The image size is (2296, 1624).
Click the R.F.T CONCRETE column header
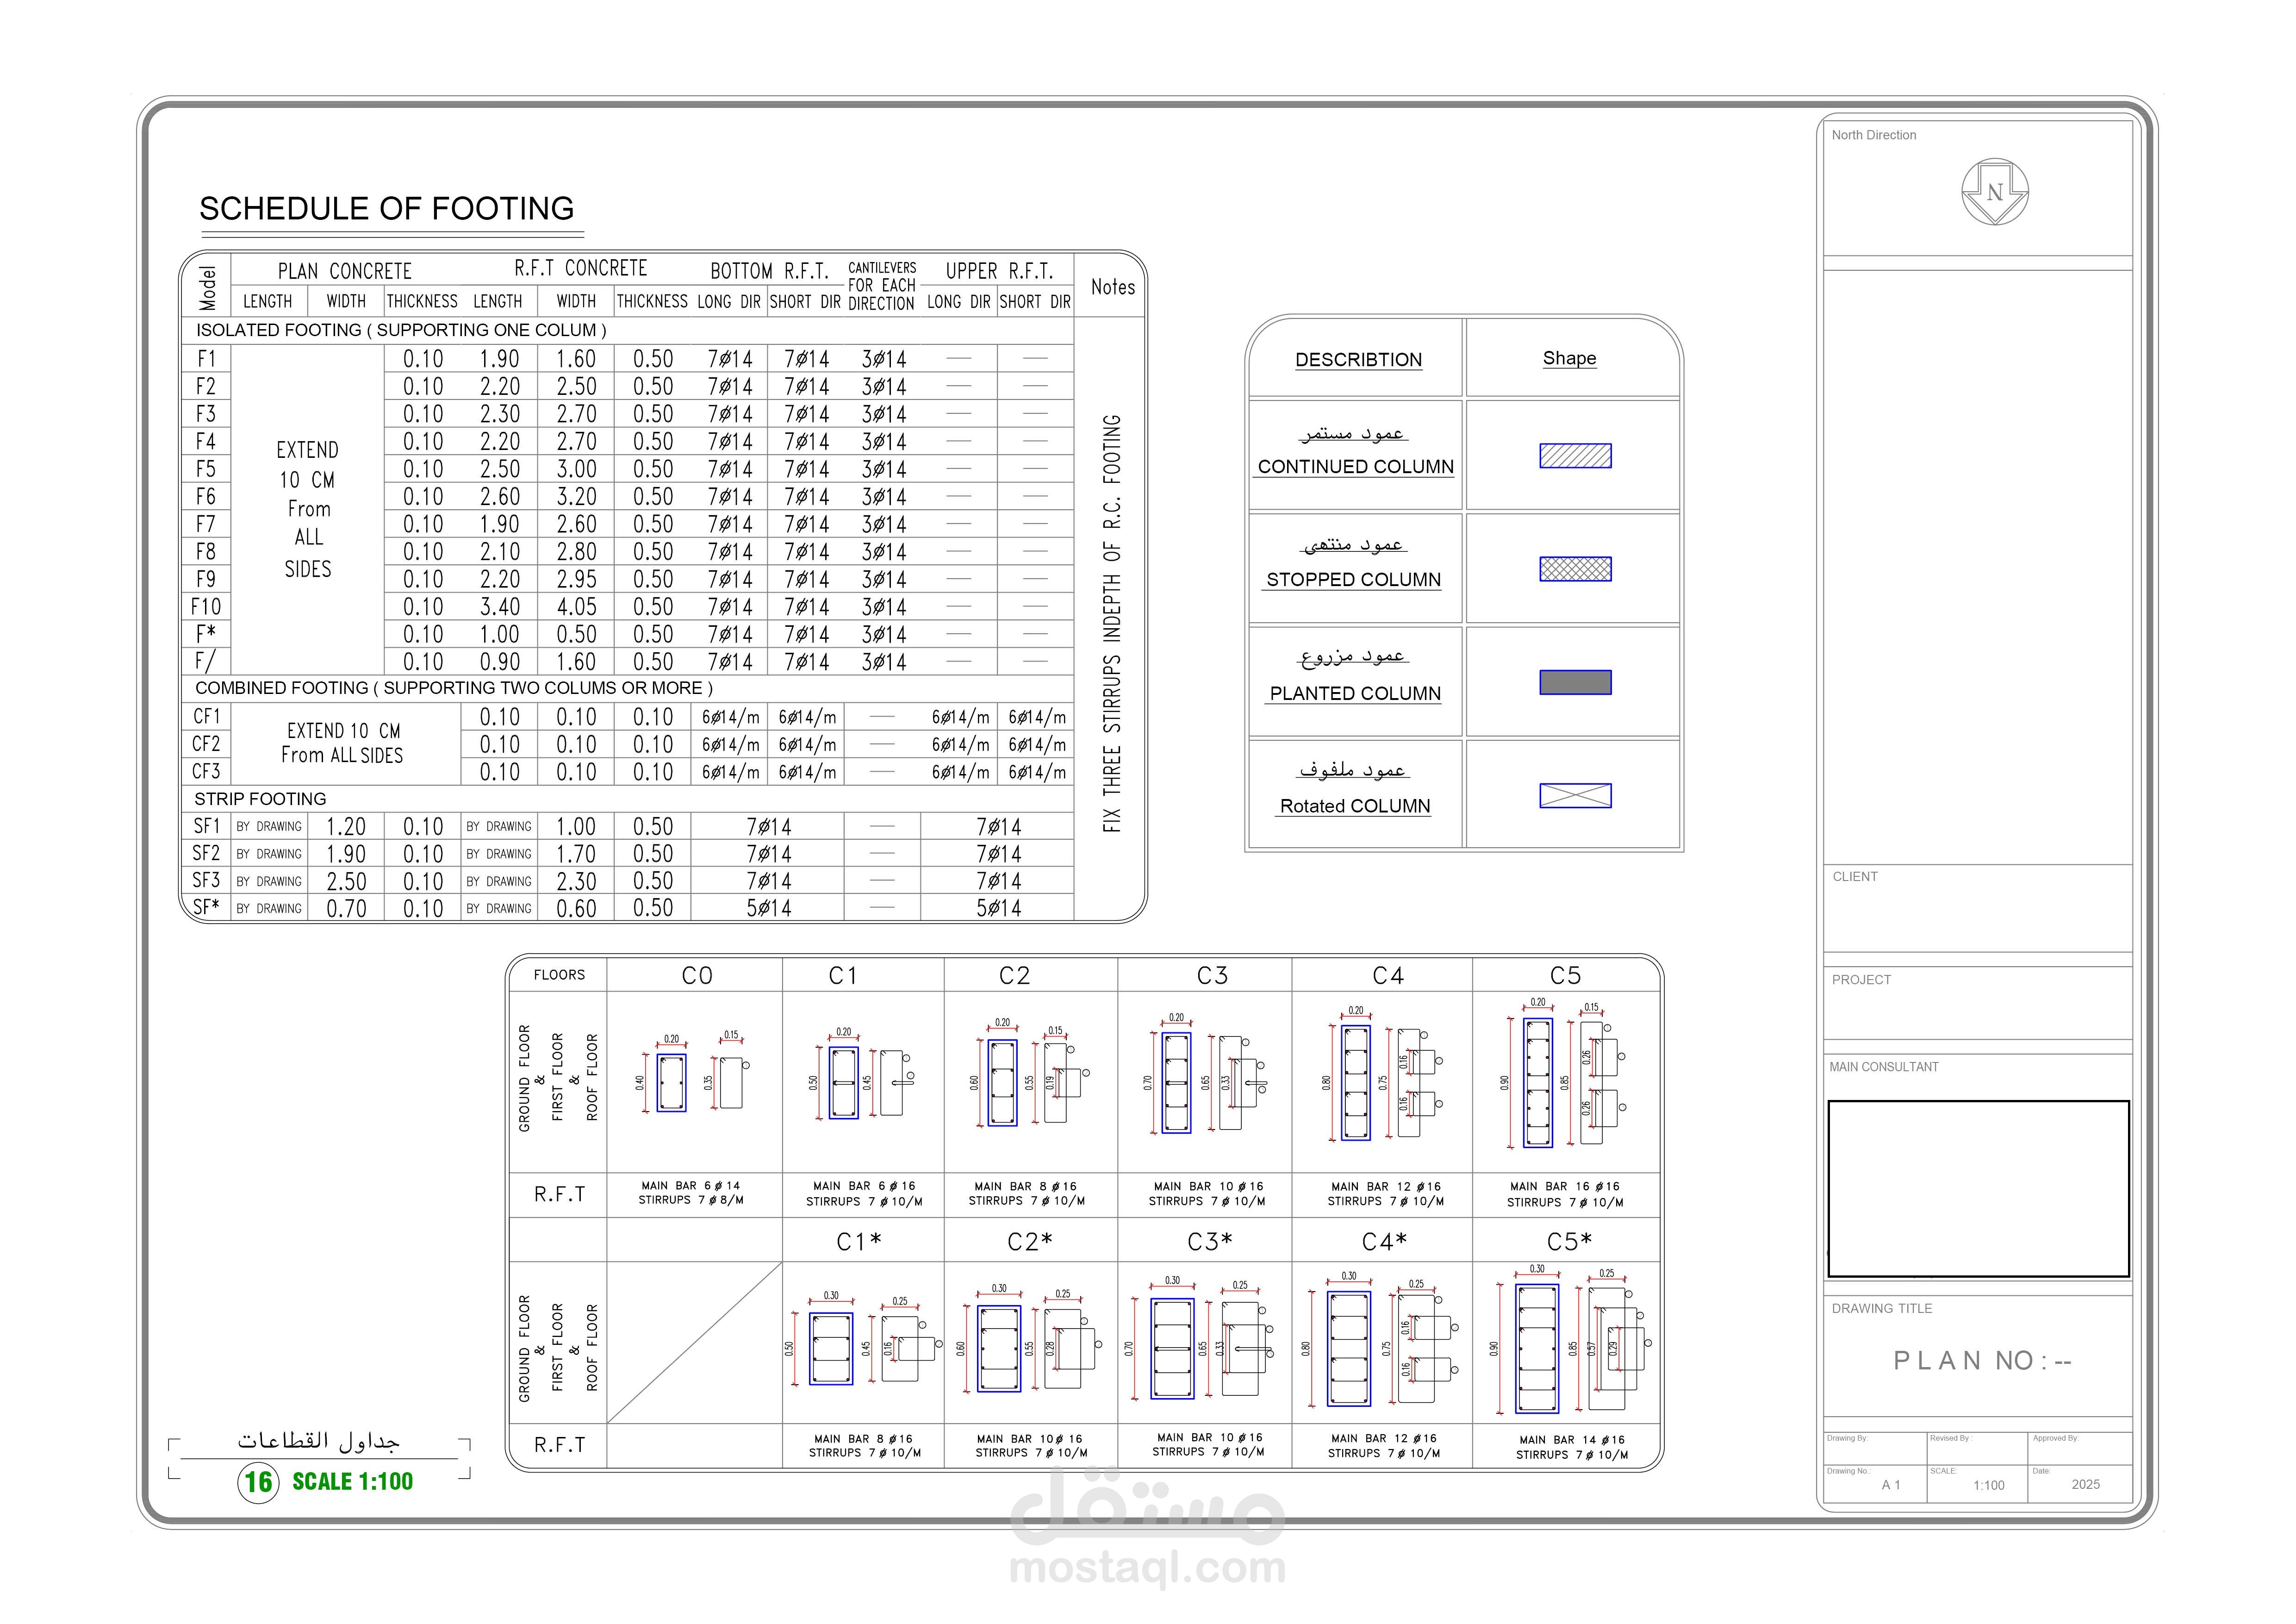click(x=580, y=268)
